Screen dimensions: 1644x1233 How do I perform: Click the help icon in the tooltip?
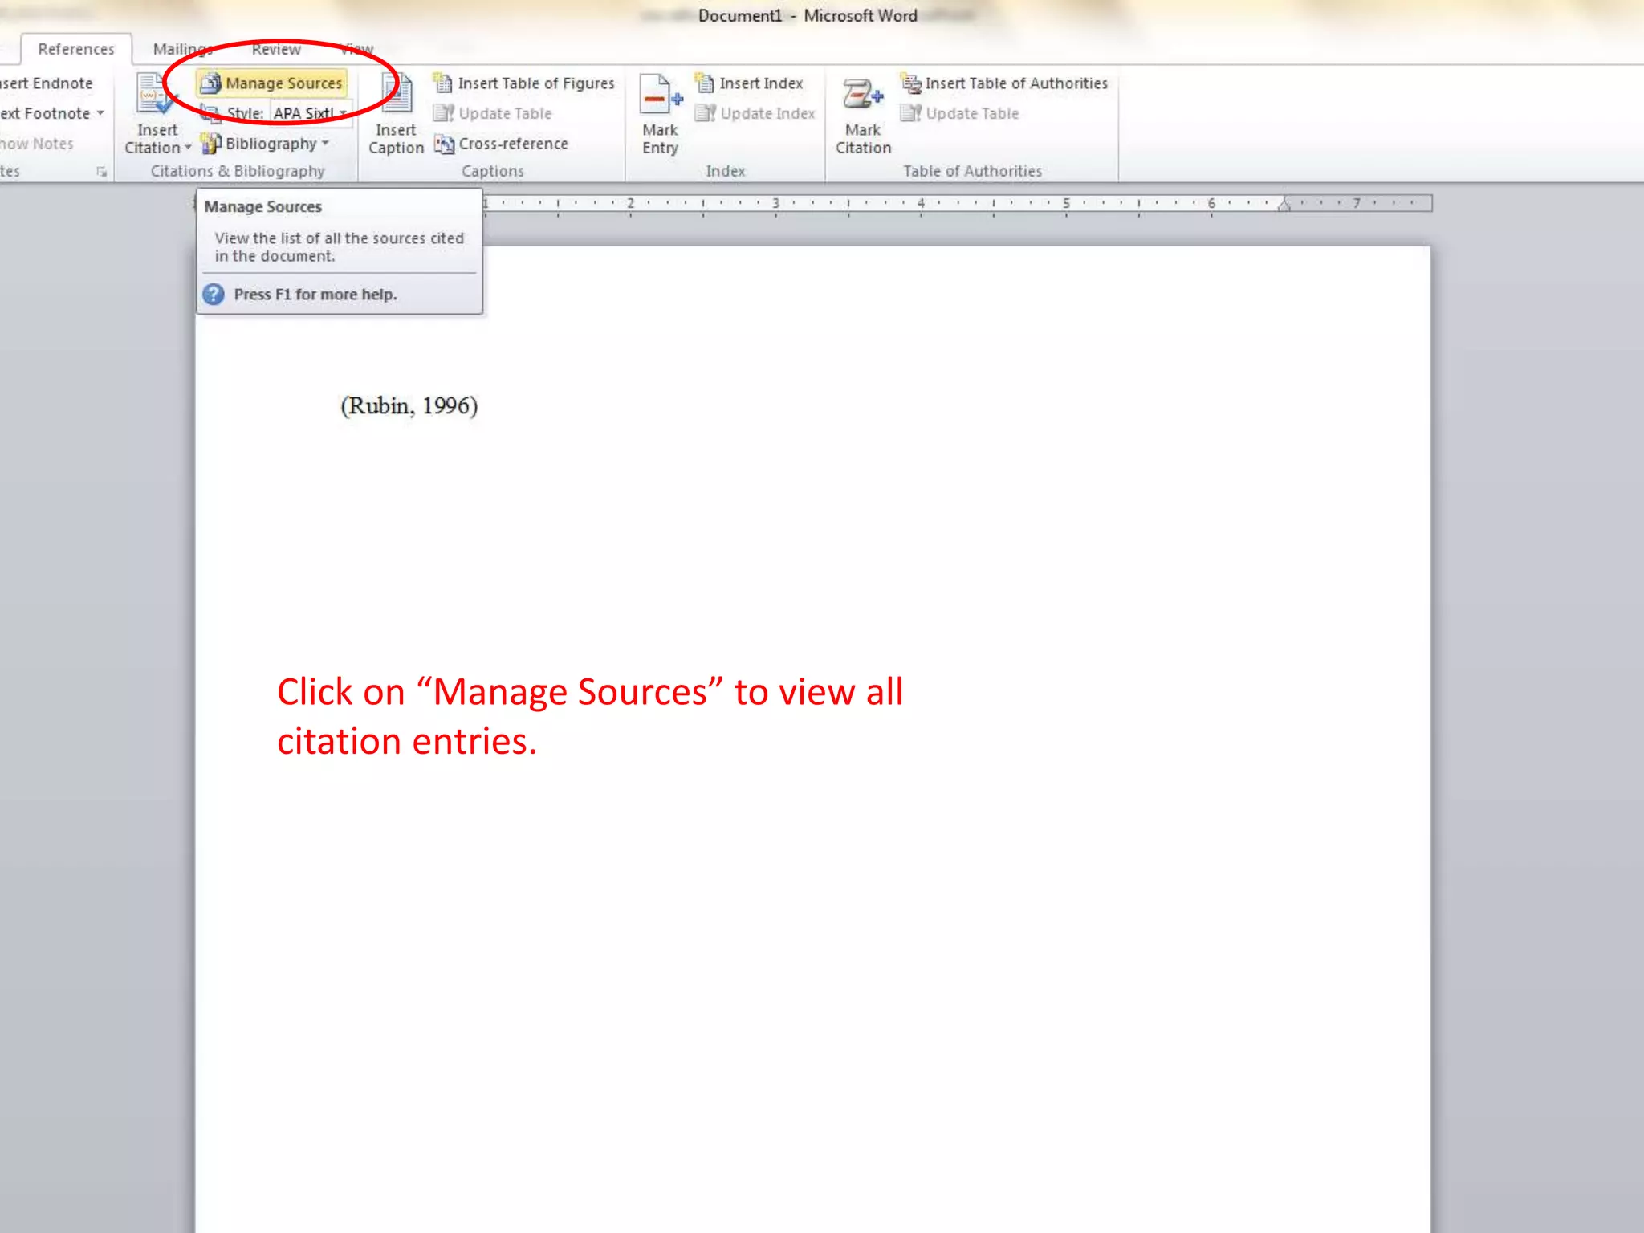pos(214,295)
